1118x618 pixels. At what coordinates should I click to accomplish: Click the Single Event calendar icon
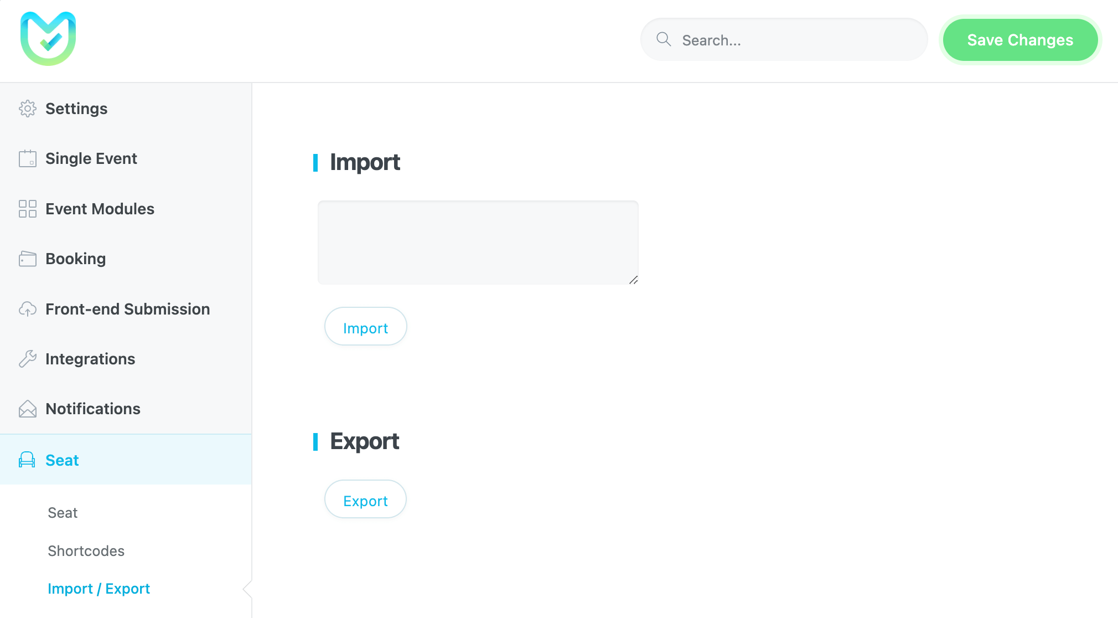[x=28, y=159]
